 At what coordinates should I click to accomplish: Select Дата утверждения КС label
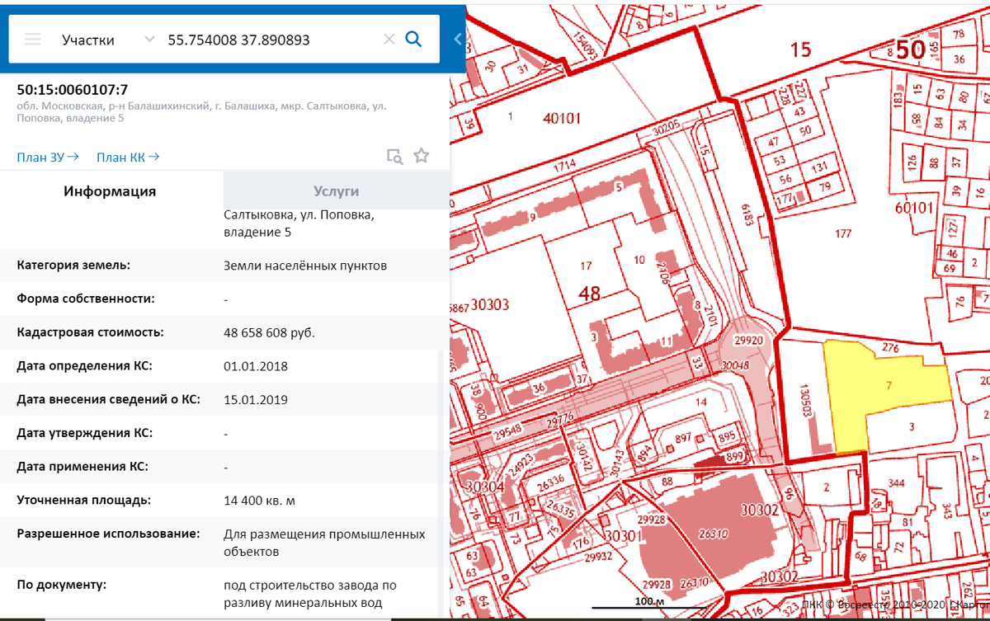pyautogui.click(x=86, y=432)
